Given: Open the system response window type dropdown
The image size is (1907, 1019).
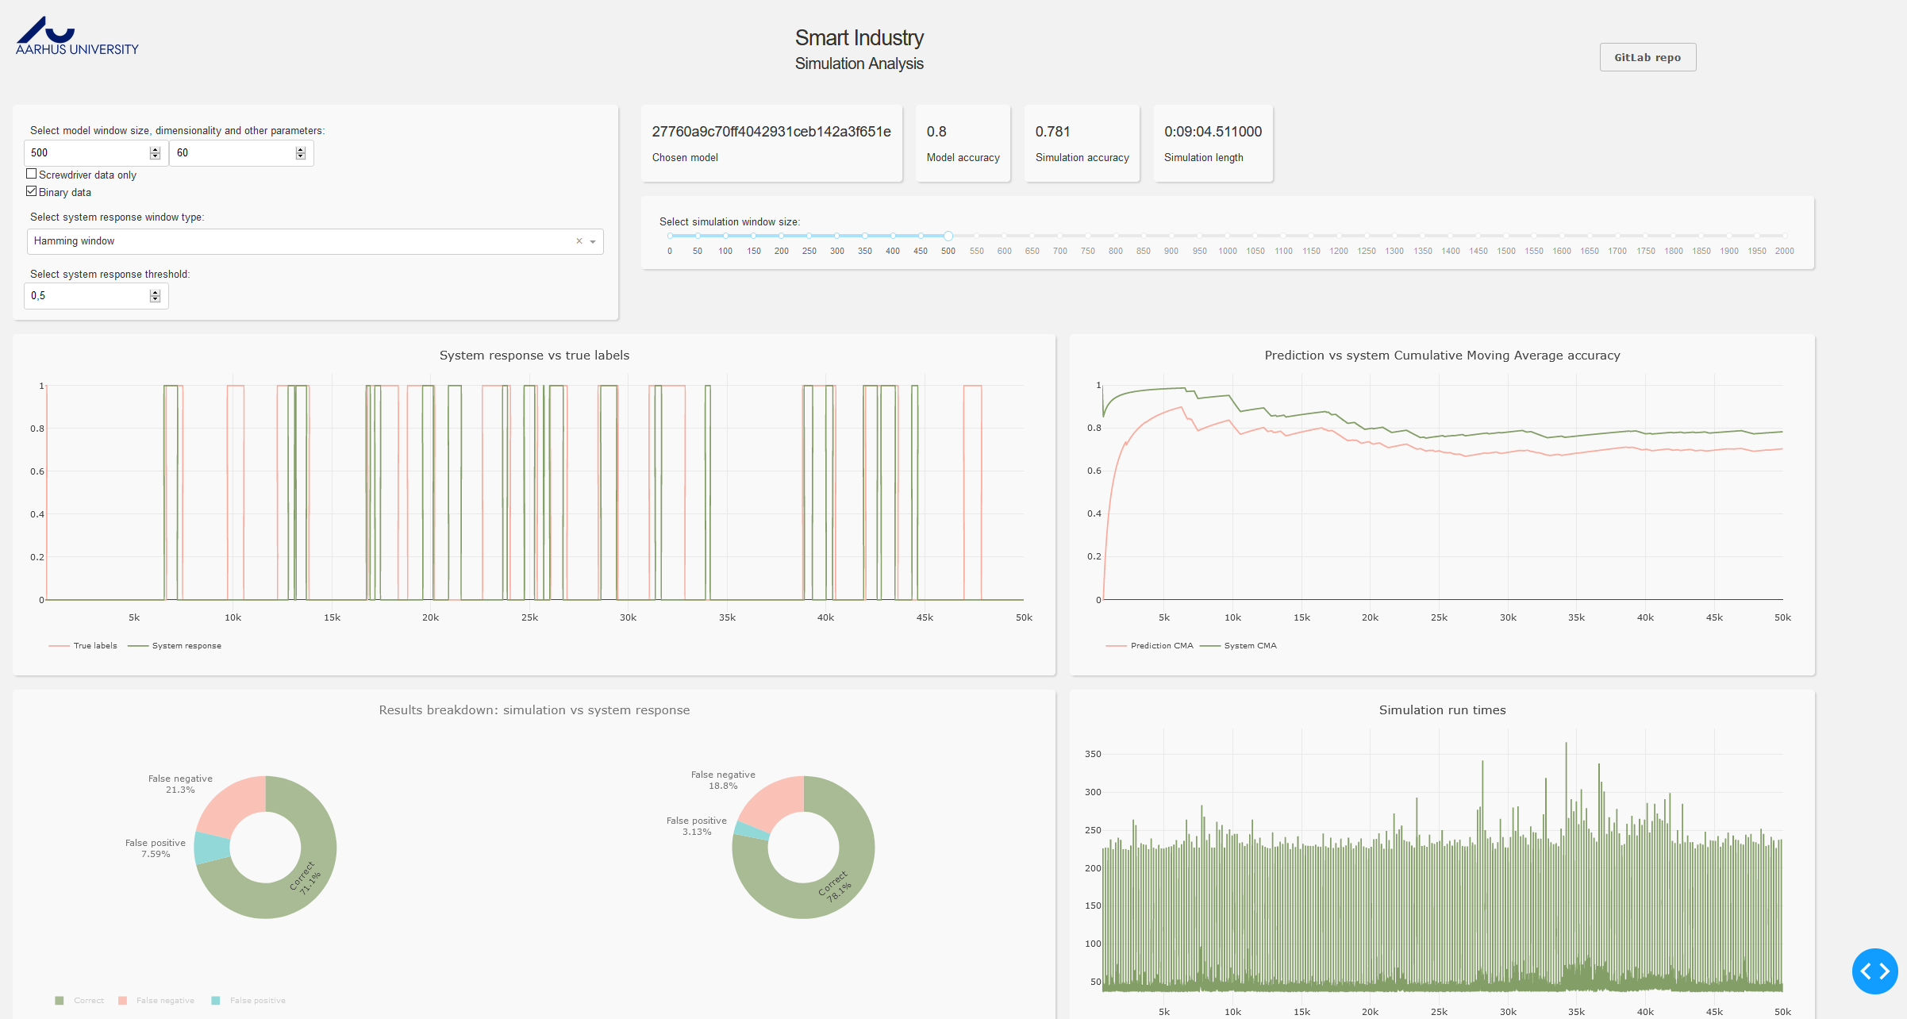Looking at the screenshot, I should [593, 241].
